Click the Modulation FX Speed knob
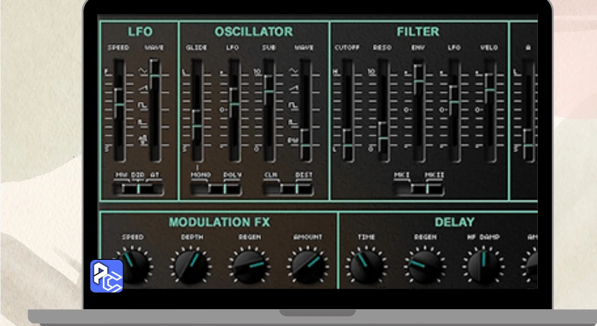 132,266
